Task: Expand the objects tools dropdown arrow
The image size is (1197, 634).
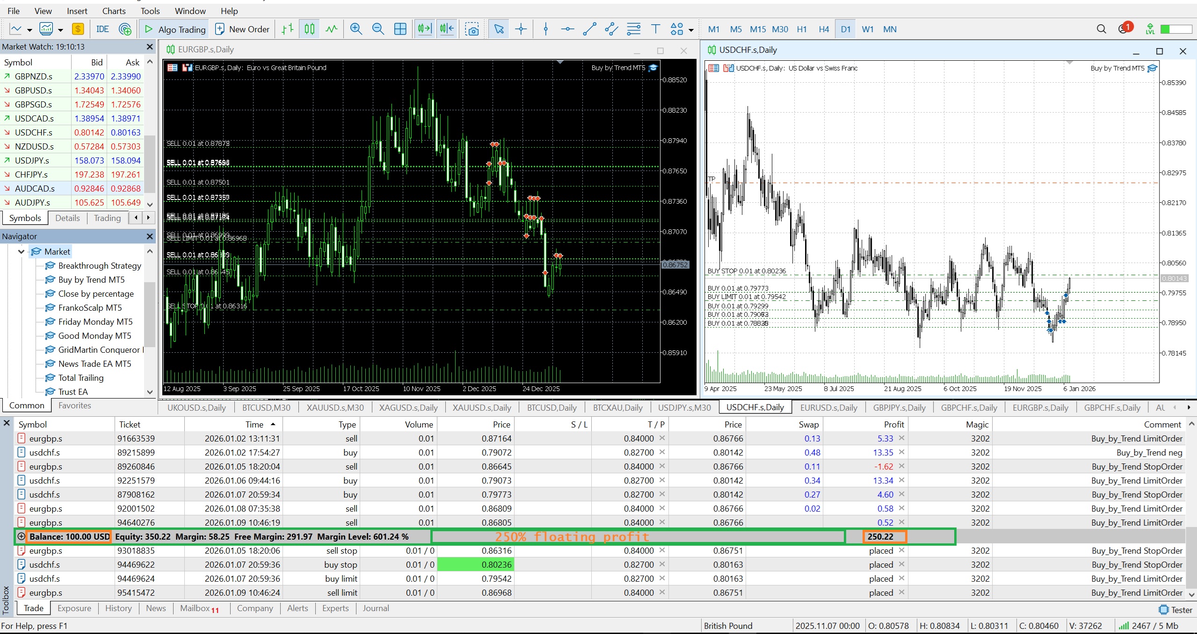Action: point(691,30)
